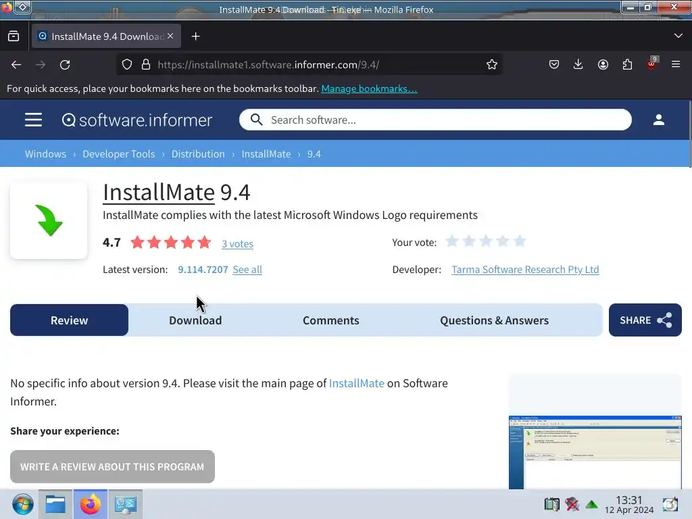Select the Review tab
This screenshot has width=692, height=519.
pyautogui.click(x=70, y=320)
